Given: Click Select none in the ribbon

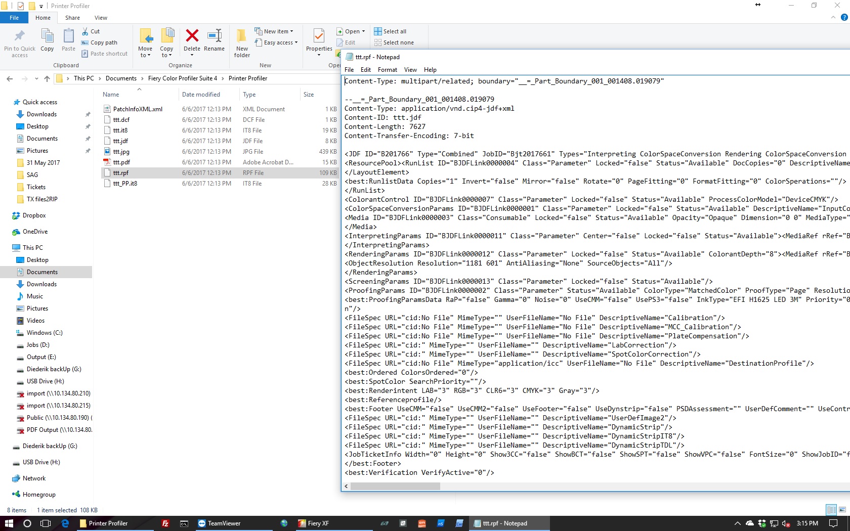Looking at the screenshot, I should (394, 42).
